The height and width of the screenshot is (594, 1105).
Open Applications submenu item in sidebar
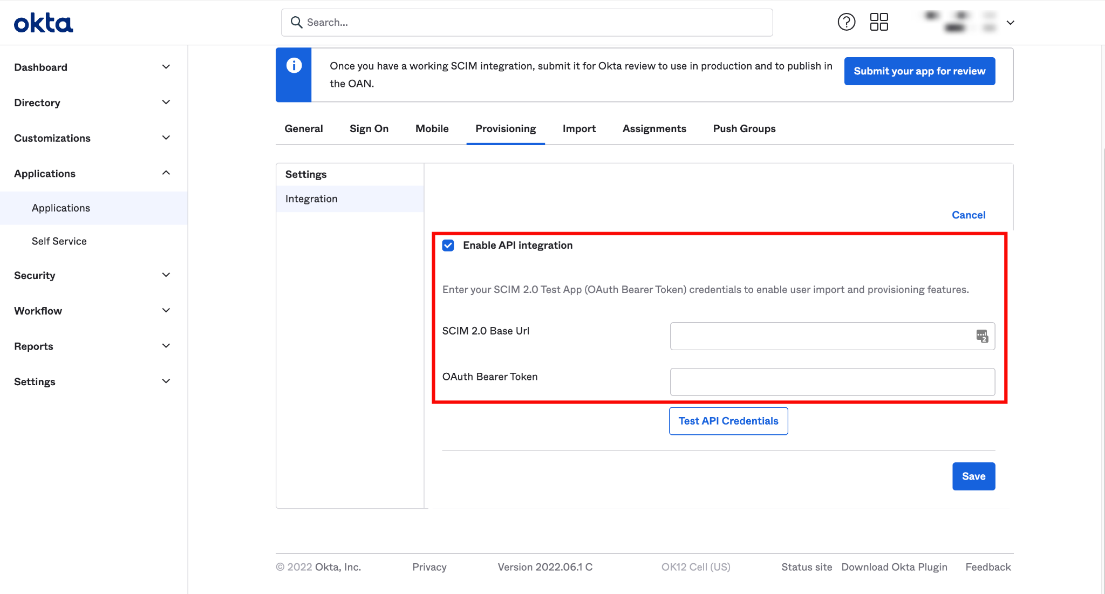pyautogui.click(x=94, y=208)
